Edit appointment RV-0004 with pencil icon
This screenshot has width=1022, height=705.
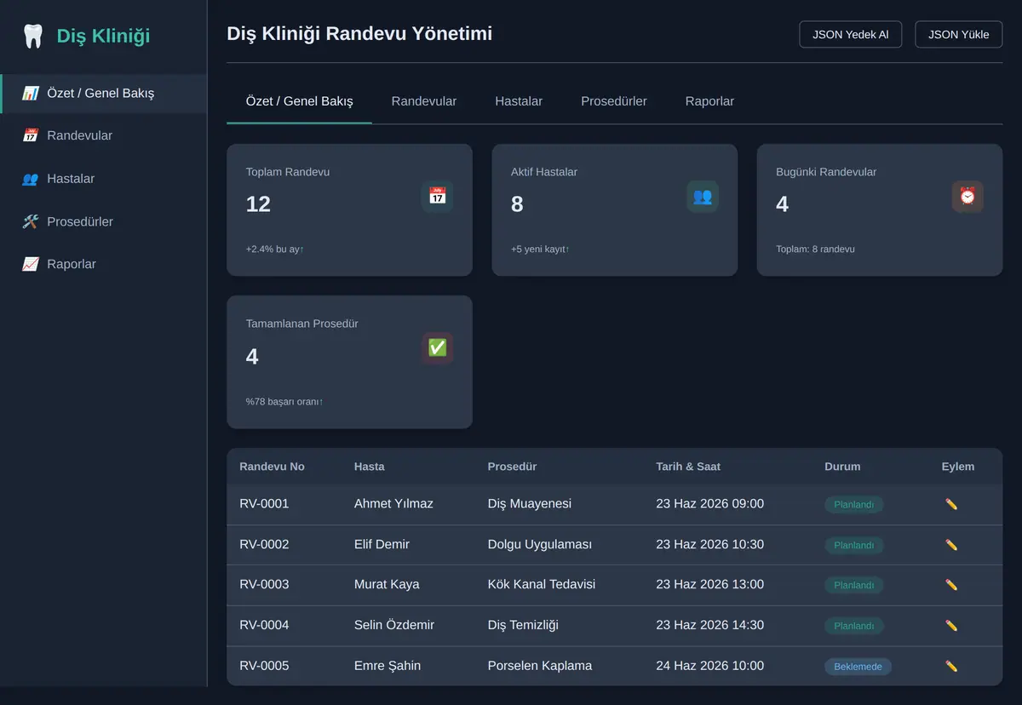951,626
